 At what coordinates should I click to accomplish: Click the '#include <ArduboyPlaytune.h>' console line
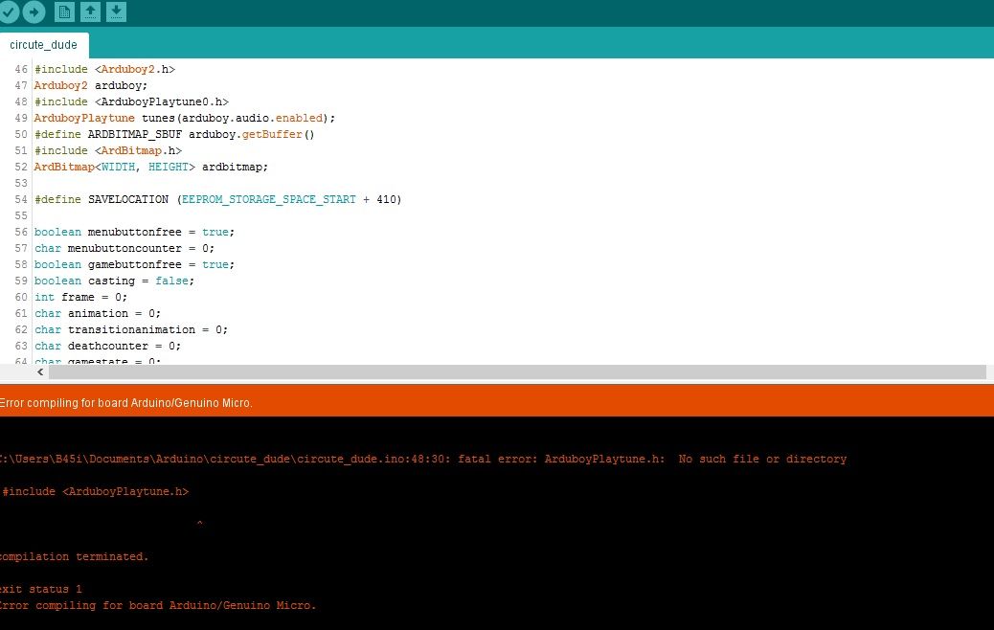(95, 491)
